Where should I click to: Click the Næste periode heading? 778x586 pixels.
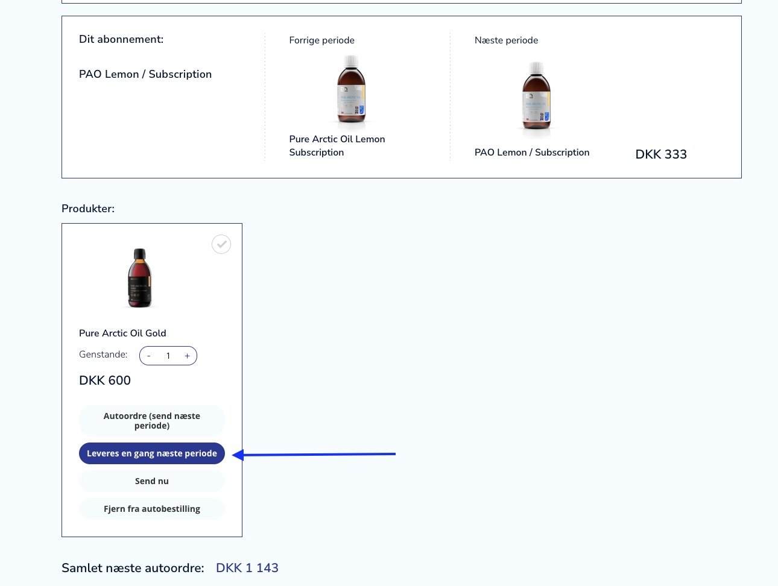click(507, 40)
